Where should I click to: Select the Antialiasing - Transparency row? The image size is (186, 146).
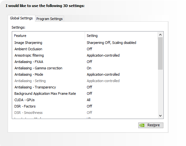[x=85, y=87]
